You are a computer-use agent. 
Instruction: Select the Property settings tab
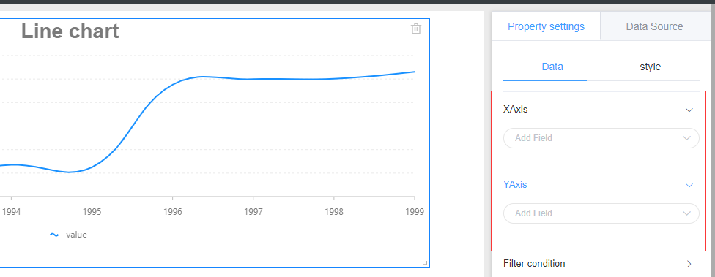[x=546, y=26]
